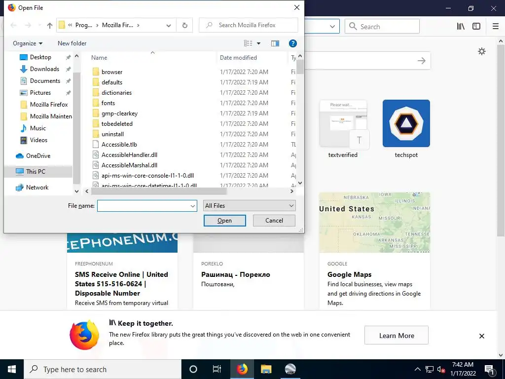Open the Рашинац - Порекло card

tap(249, 271)
